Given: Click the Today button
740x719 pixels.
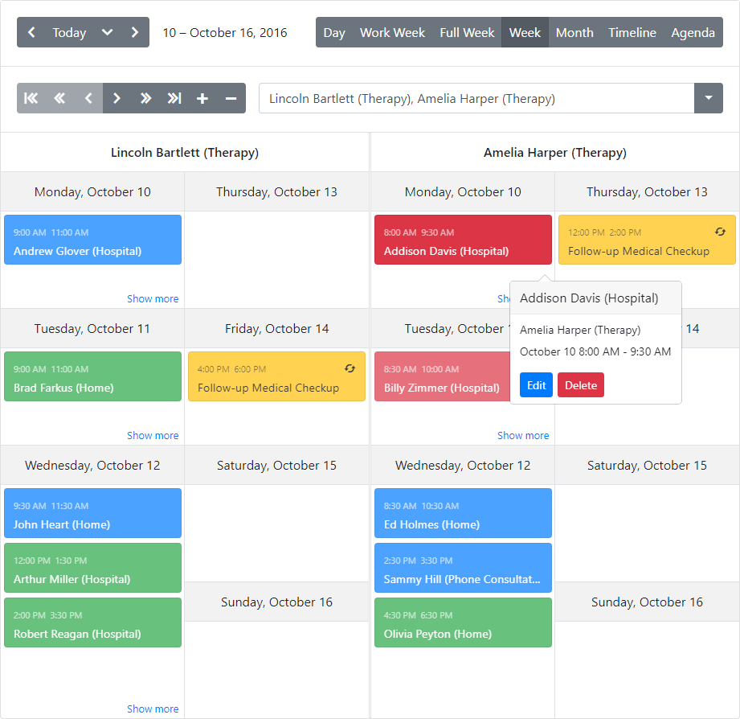Looking at the screenshot, I should coord(69,33).
